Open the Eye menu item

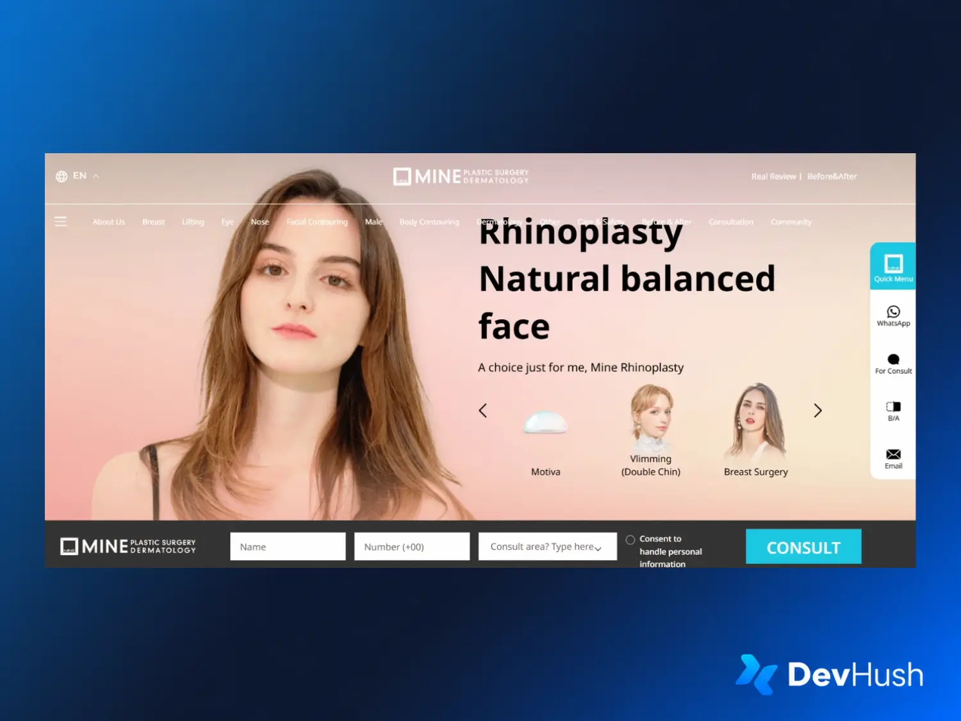coord(227,222)
